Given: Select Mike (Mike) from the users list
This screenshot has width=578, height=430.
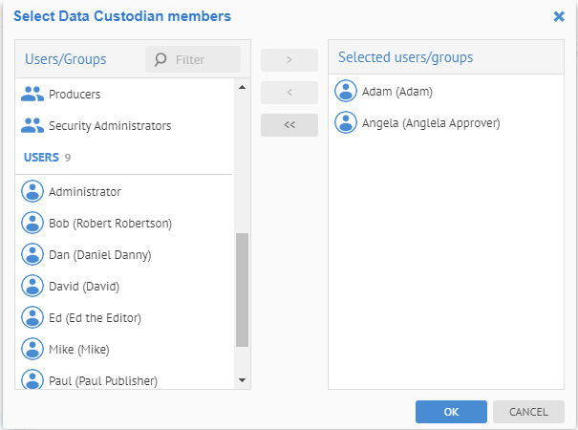Looking at the screenshot, I should click(81, 349).
